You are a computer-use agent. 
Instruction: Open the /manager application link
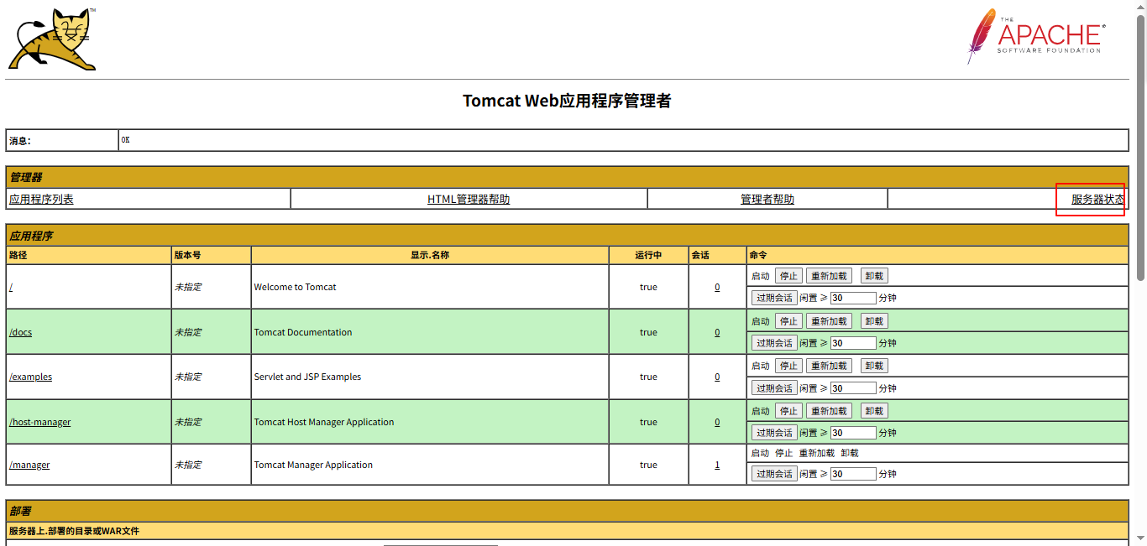[29, 464]
